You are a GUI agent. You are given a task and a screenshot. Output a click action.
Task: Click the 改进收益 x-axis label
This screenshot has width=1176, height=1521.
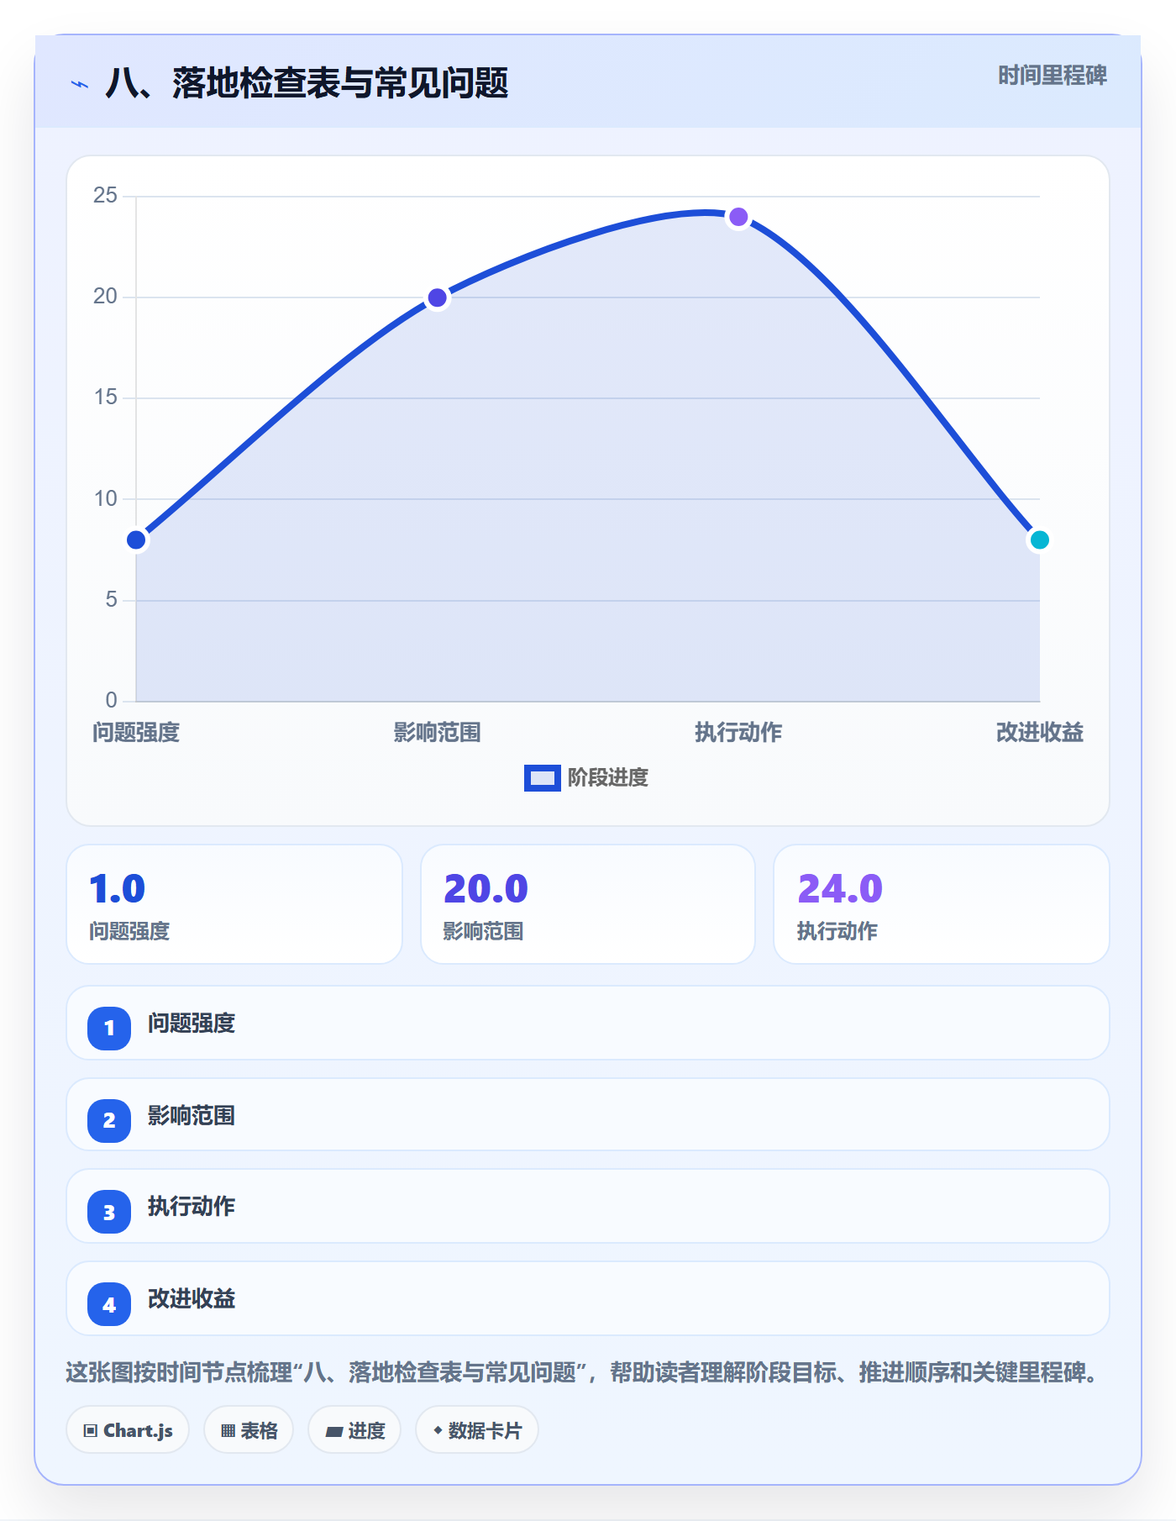pyautogui.click(x=1039, y=732)
